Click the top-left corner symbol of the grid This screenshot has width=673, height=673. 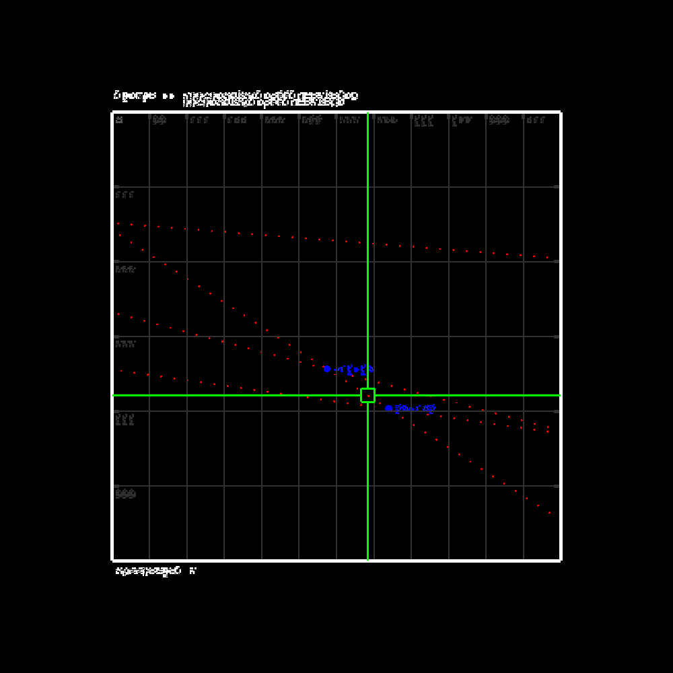(119, 120)
